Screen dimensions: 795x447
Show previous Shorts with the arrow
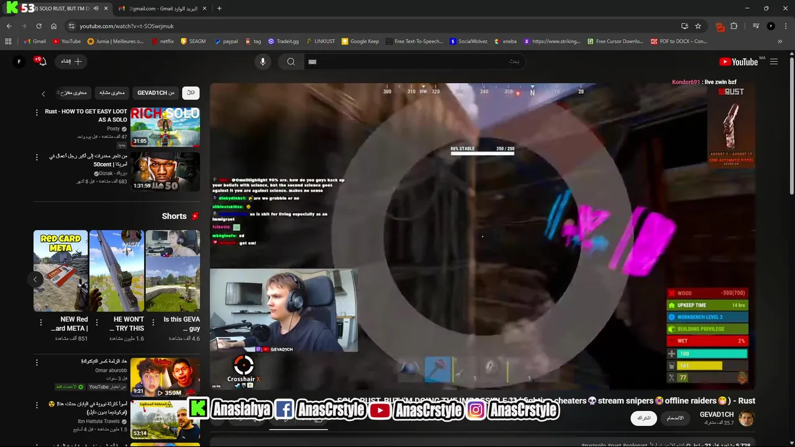click(35, 279)
